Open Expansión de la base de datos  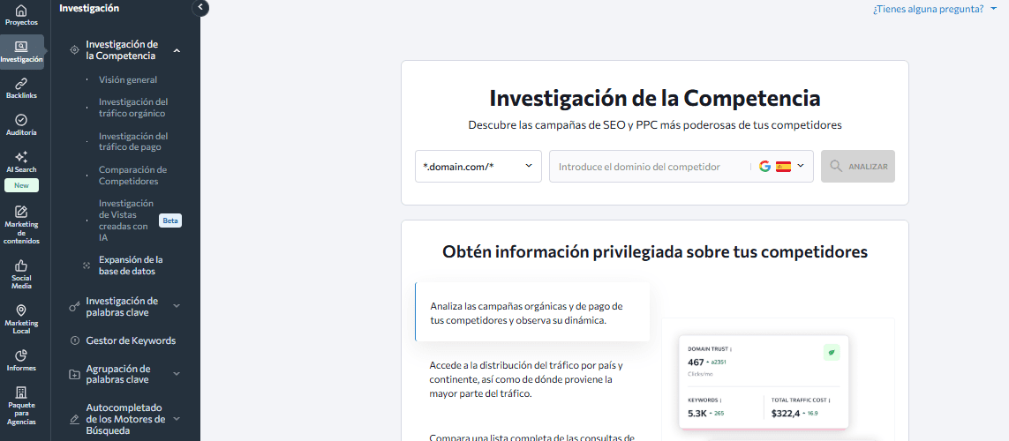132,265
